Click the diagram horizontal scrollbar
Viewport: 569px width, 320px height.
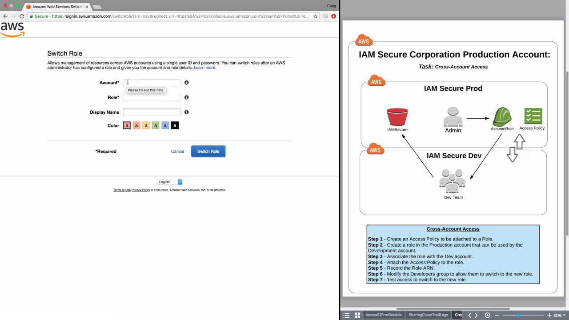(453, 309)
